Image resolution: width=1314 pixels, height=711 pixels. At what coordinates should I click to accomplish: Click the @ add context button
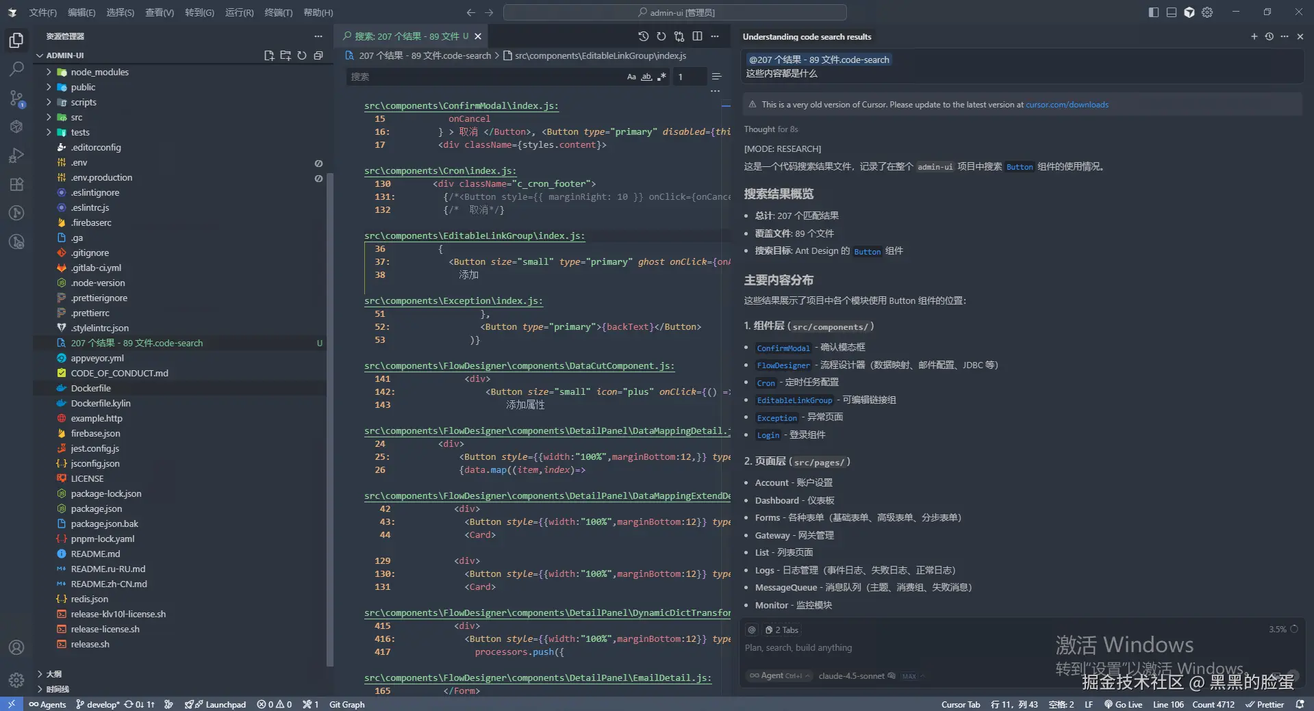coord(752,630)
